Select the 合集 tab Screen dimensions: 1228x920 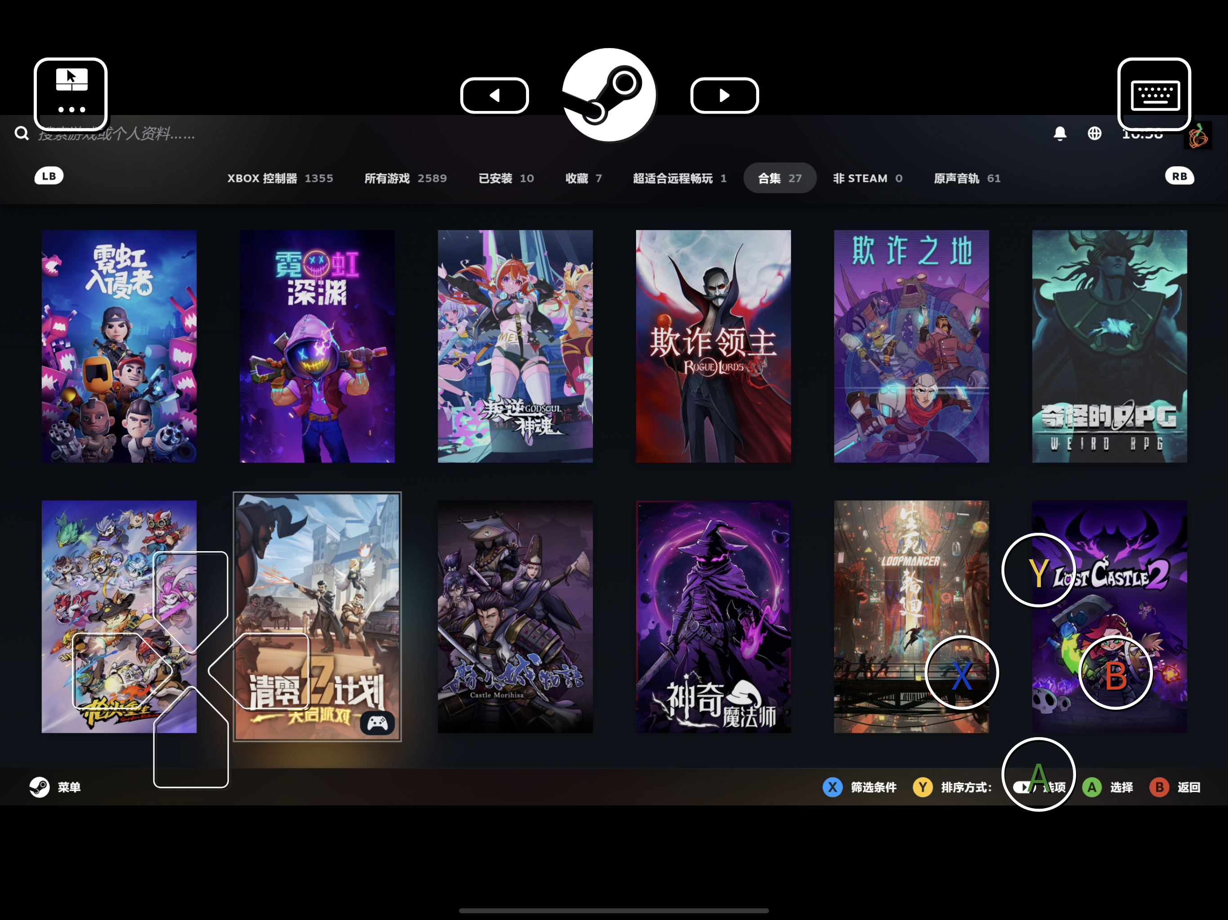(779, 178)
